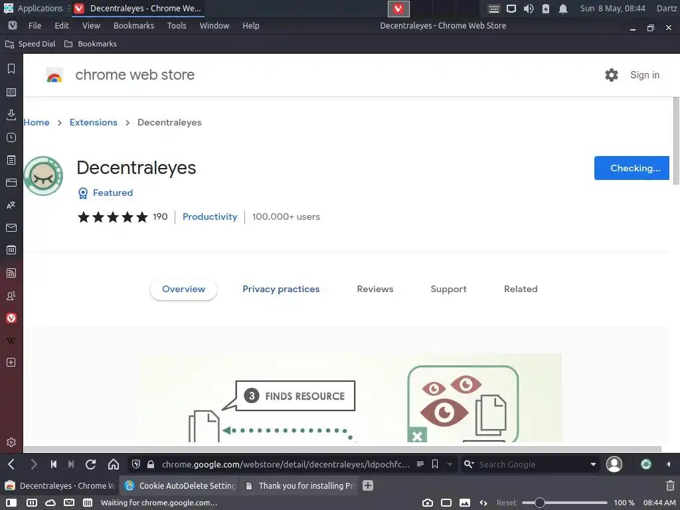The width and height of the screenshot is (680, 510).
Task: Open a new tab with the plus button
Action: [368, 485]
